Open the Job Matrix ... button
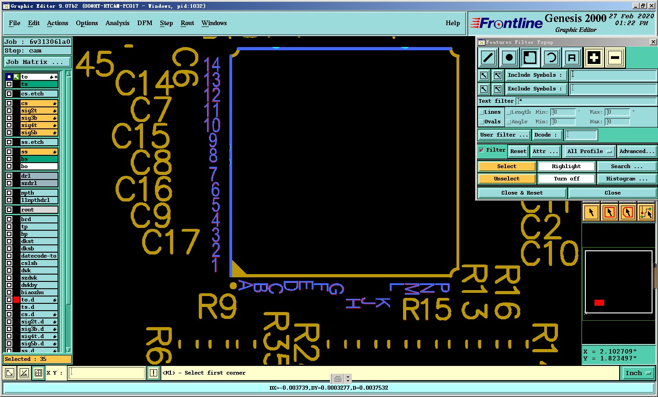 (37, 62)
